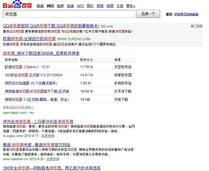209x171 pixels.
Task: Select the 网页 (Web) tab
Action: click(50, 6)
